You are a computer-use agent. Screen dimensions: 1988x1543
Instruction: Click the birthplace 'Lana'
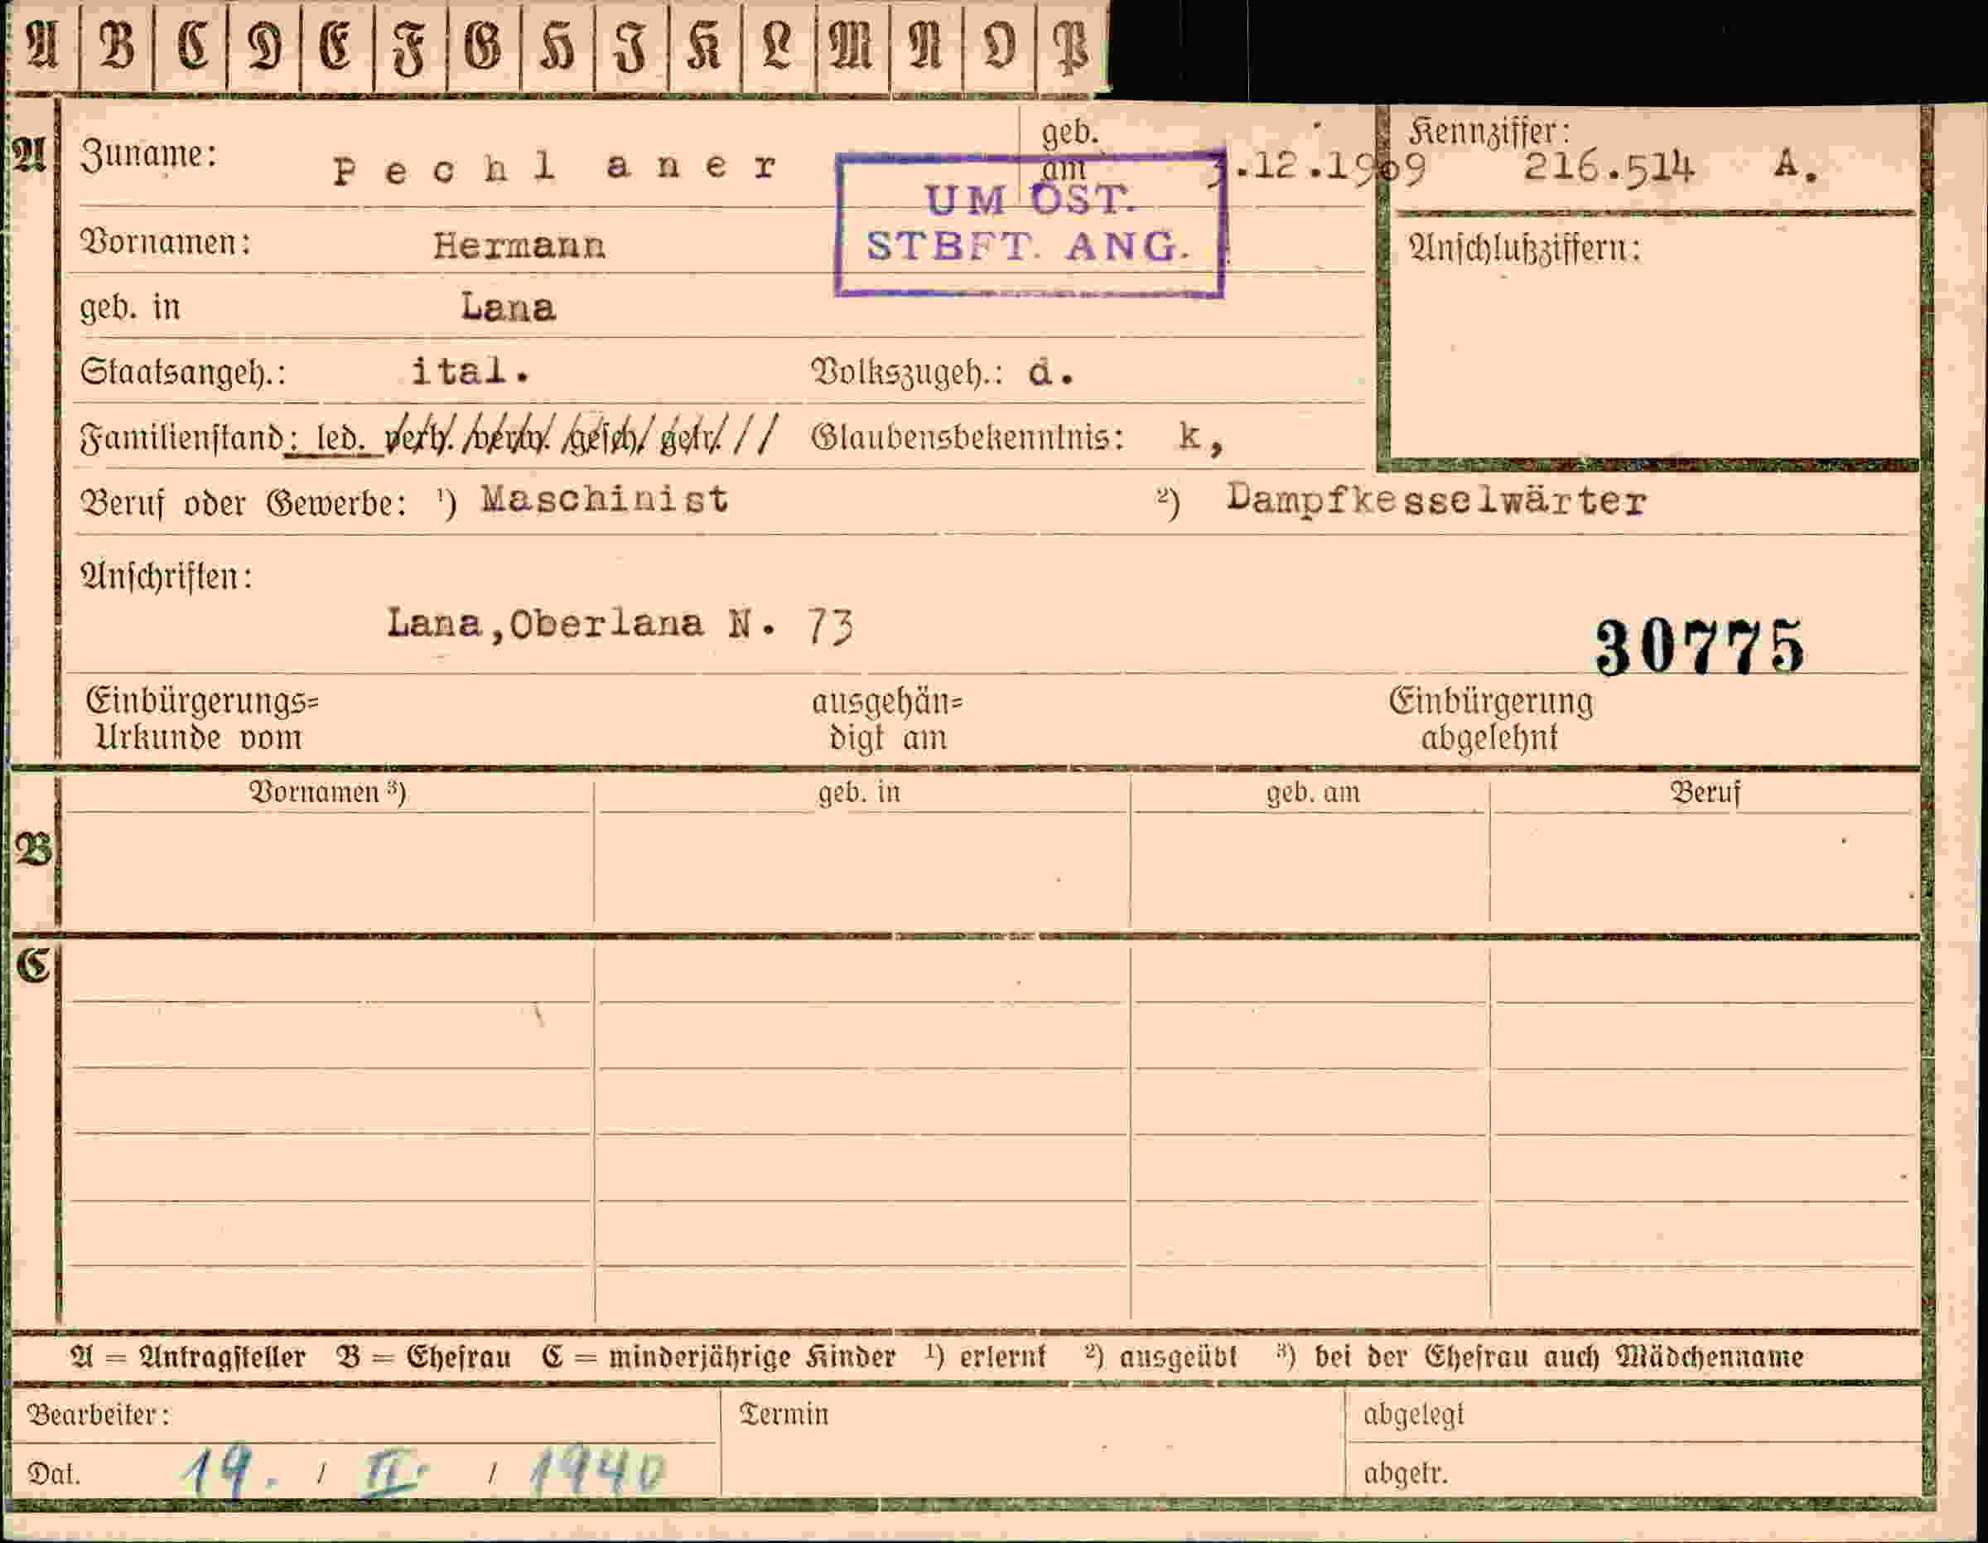coord(508,308)
